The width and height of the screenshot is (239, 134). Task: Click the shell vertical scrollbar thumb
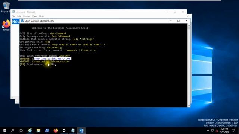point(189,28)
